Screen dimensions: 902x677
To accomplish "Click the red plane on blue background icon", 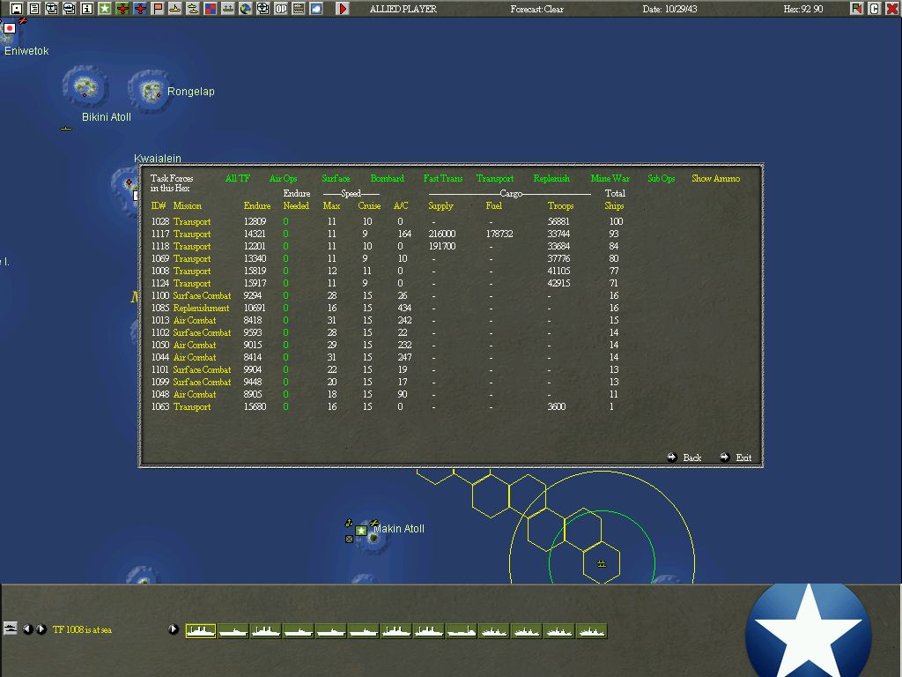I will (x=140, y=9).
